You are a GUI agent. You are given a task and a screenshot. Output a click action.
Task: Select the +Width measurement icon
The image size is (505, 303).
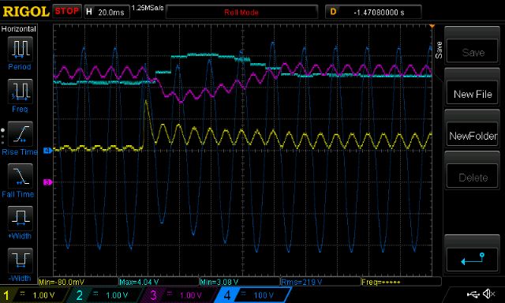pos(20,219)
